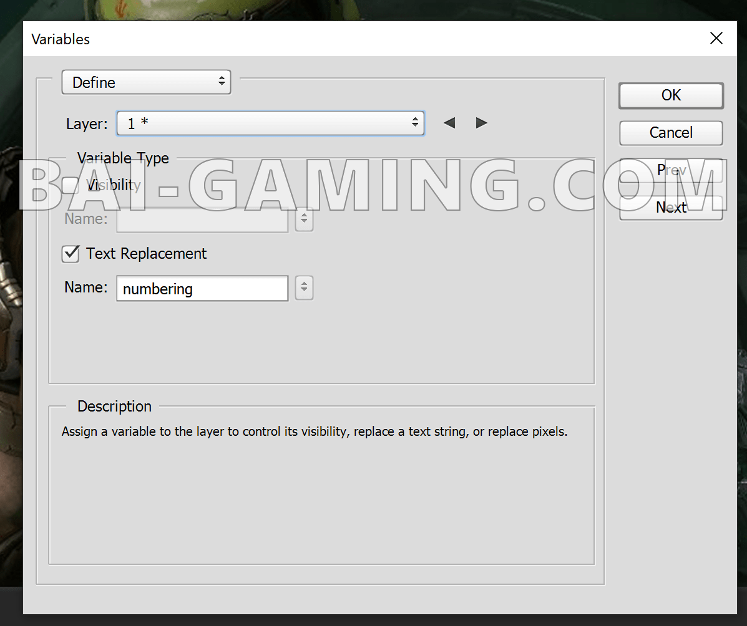Viewport: 747px width, 626px height.
Task: Click the "Layer:" label
Action: [87, 124]
